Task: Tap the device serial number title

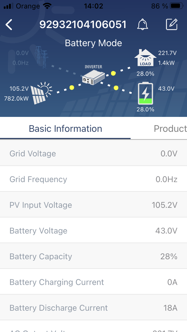Action: 83,25
